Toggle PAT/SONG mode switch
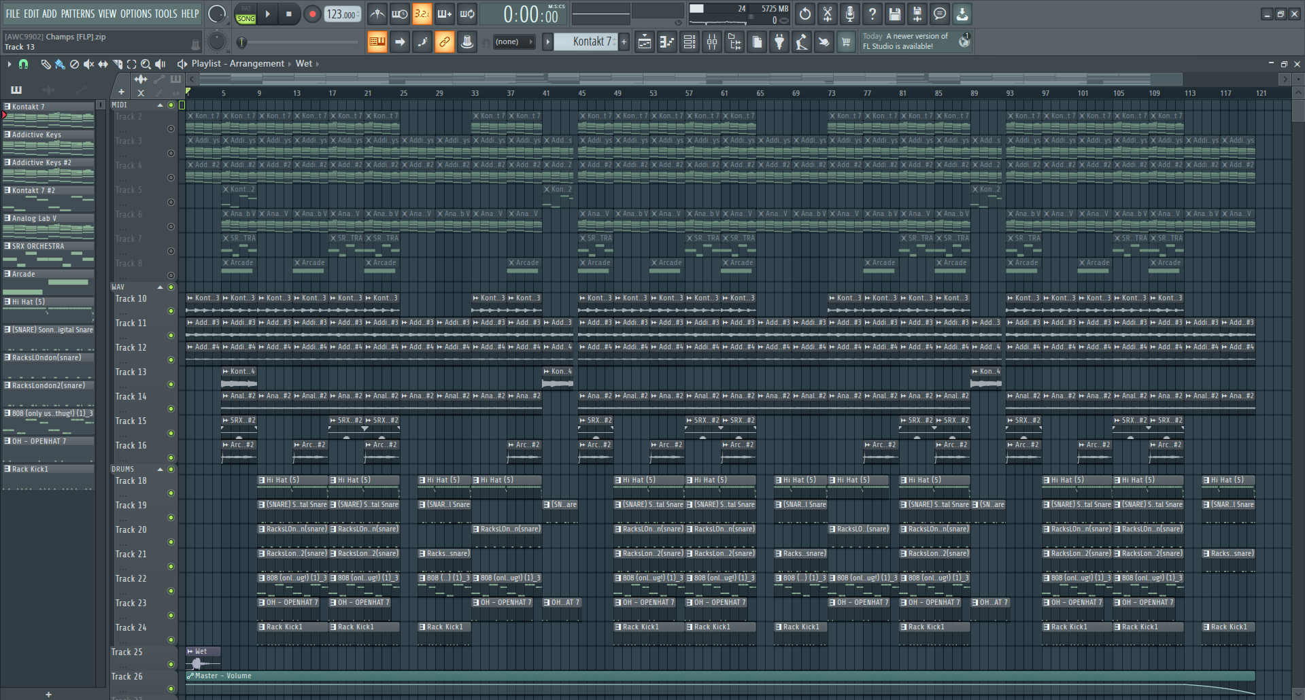Screen dimensions: 1305x700 pyautogui.click(x=245, y=14)
